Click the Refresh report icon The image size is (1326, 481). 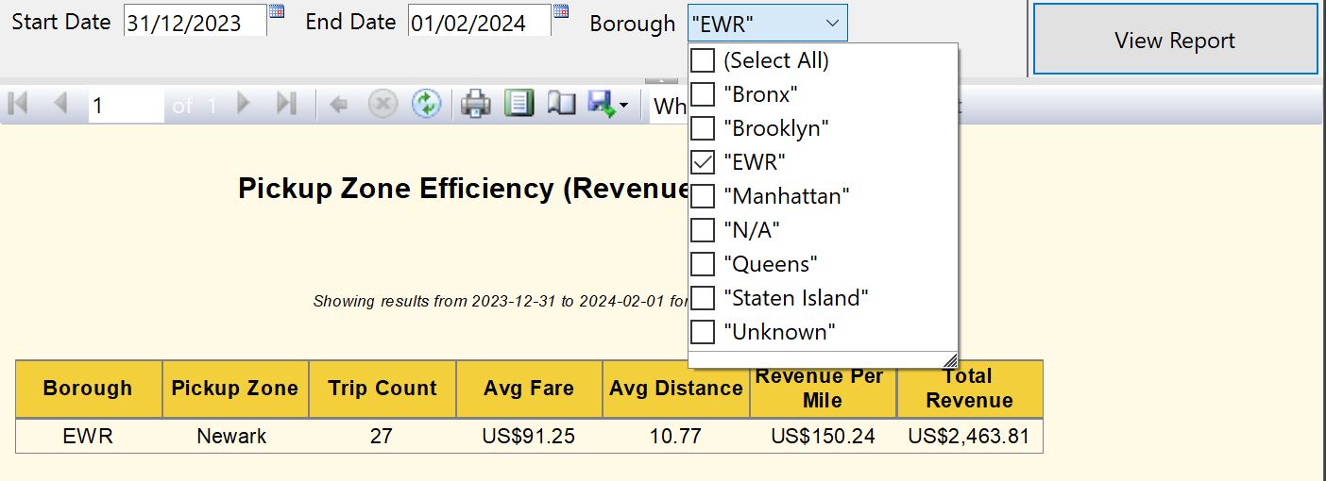tap(427, 104)
